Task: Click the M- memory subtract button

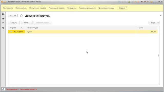Action: click(x=148, y=2)
